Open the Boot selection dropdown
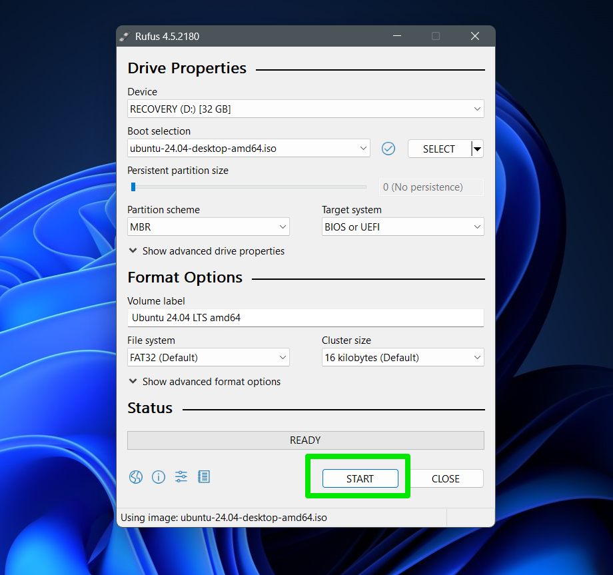 (x=249, y=149)
